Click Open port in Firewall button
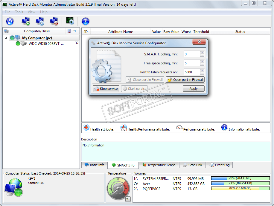274x206 pixels. (x=185, y=80)
